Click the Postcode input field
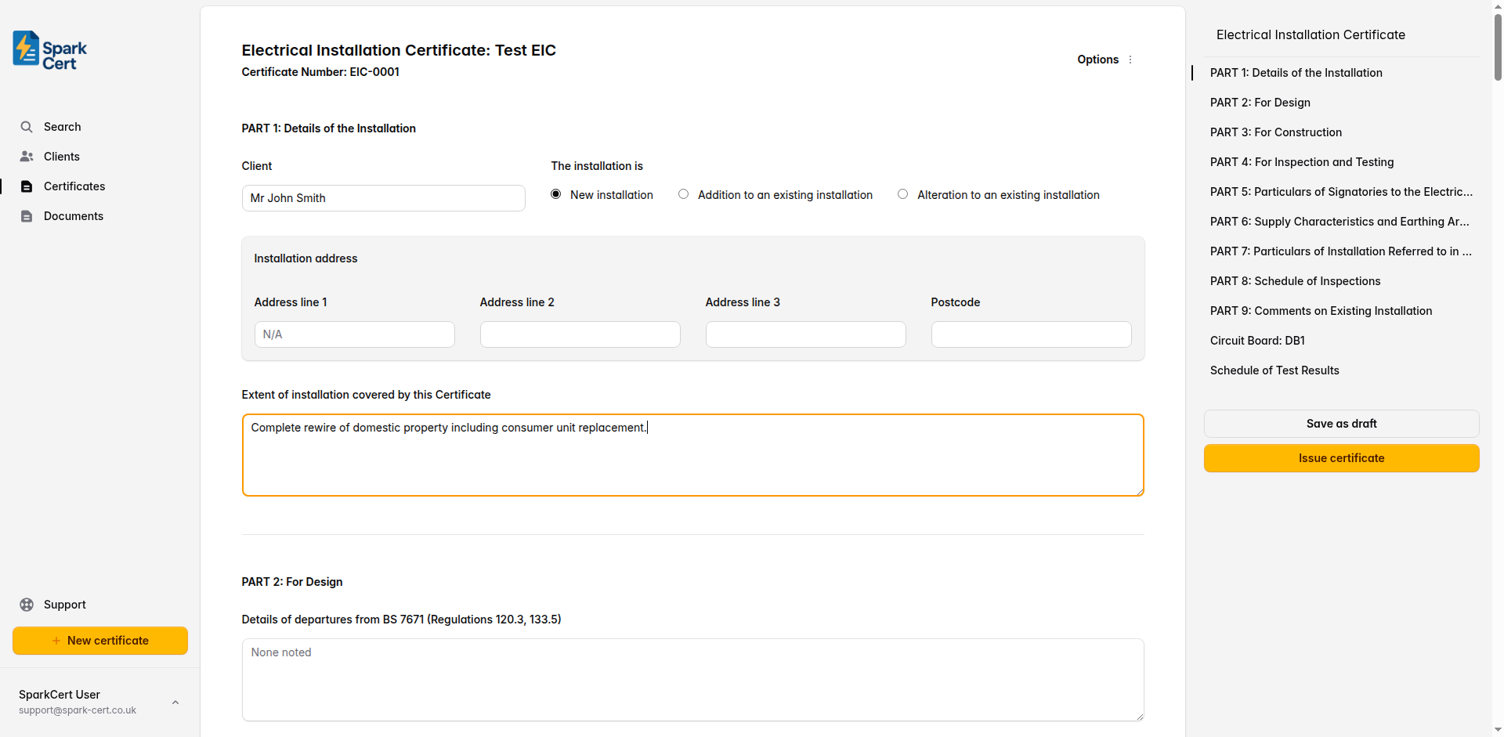 click(x=1031, y=334)
